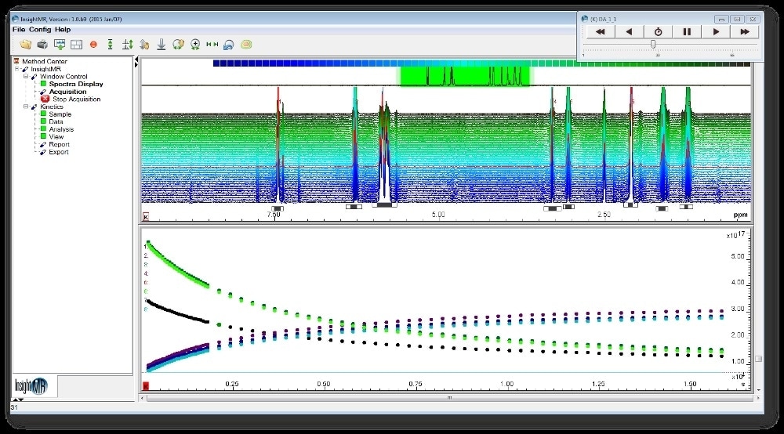The height and width of the screenshot is (434, 784).
Task: Select Export under Kinetics
Action: point(58,152)
